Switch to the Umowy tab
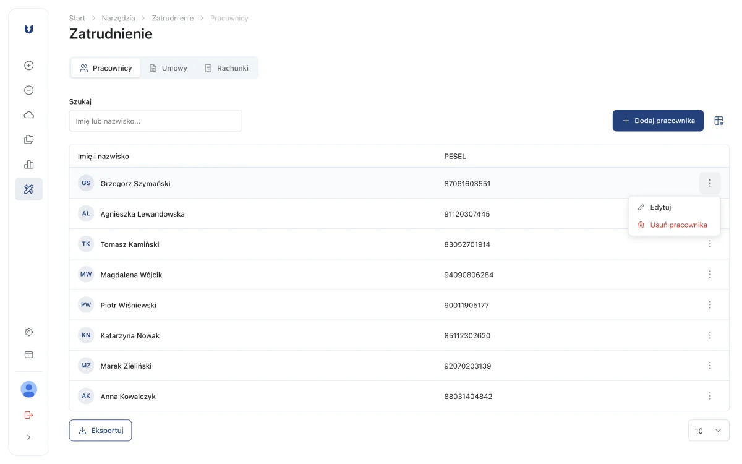Viewport: 742px width, 464px height. tap(168, 68)
